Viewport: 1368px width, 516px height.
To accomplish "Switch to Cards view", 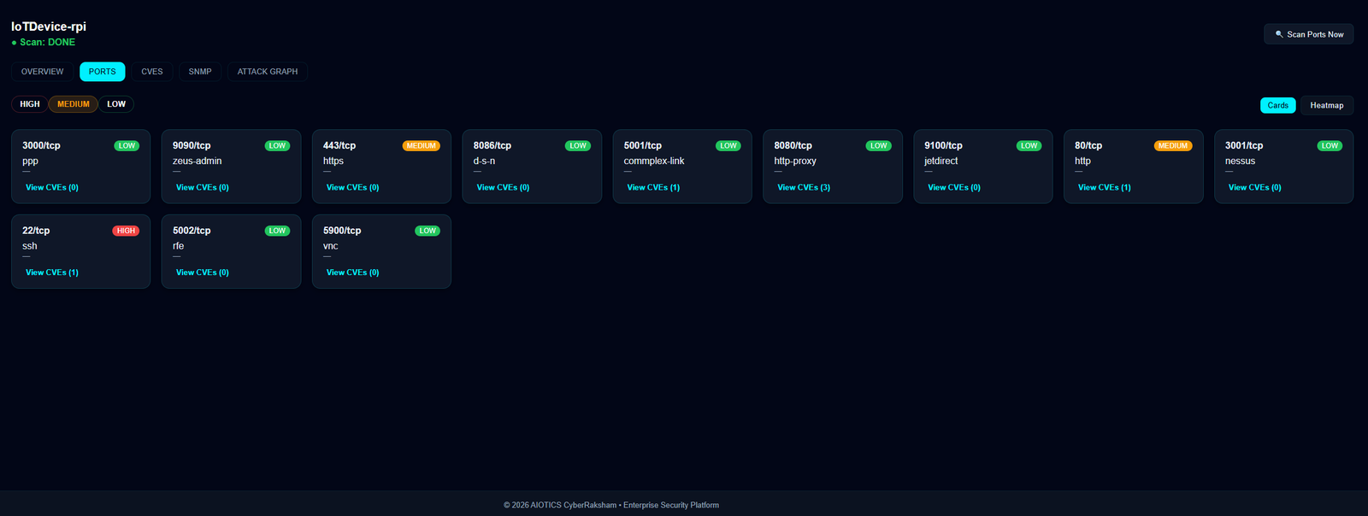I will pyautogui.click(x=1278, y=105).
